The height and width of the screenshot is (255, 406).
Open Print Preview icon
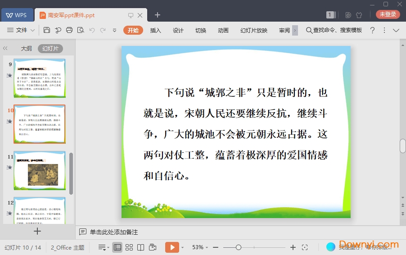(x=81, y=30)
